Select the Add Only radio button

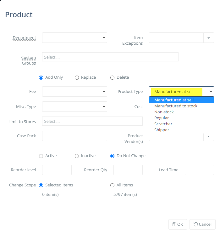pos(41,77)
